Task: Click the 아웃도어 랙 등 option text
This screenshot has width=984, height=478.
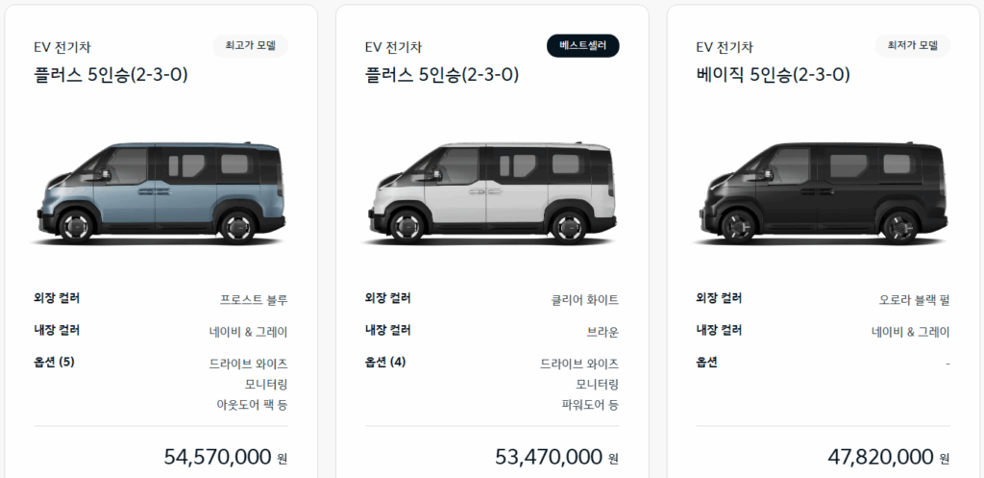Action: (x=252, y=405)
